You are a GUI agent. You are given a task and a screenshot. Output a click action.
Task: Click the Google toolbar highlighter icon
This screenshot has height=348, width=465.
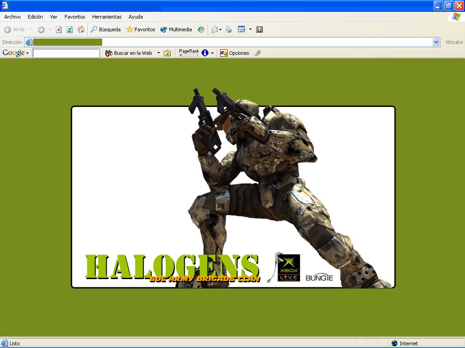click(x=257, y=53)
